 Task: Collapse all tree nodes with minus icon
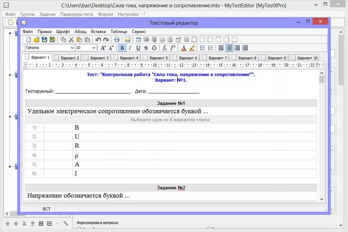click(x=50, y=224)
